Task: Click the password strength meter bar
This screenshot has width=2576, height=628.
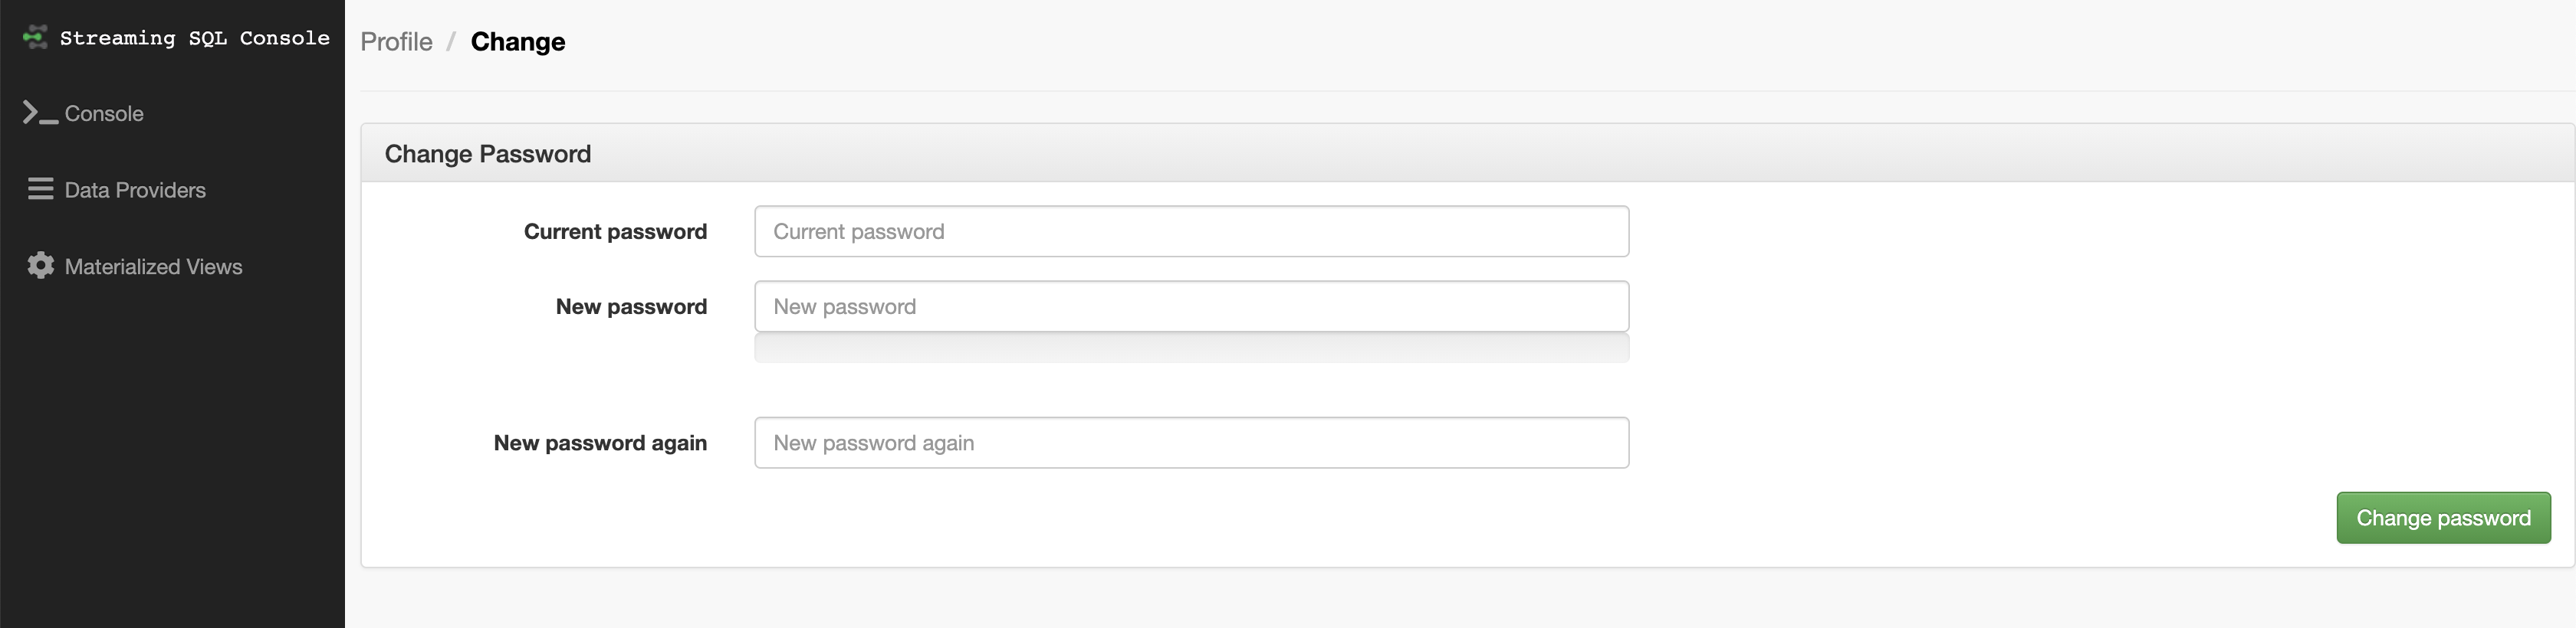Action: [1191, 348]
